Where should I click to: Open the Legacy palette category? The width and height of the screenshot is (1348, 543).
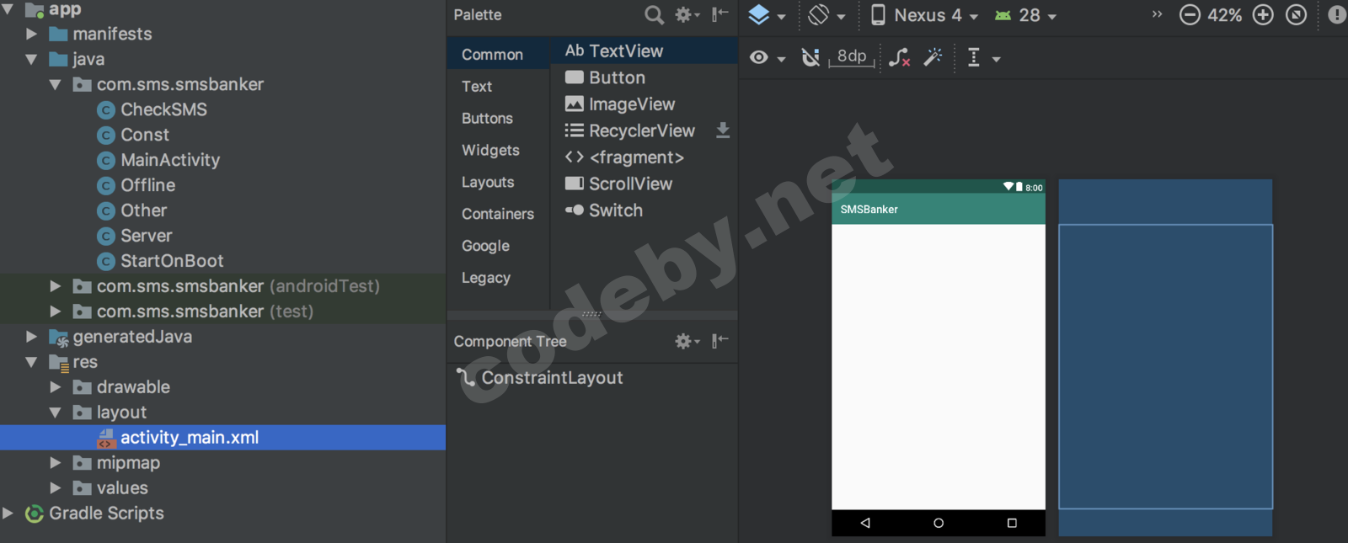coord(498,278)
